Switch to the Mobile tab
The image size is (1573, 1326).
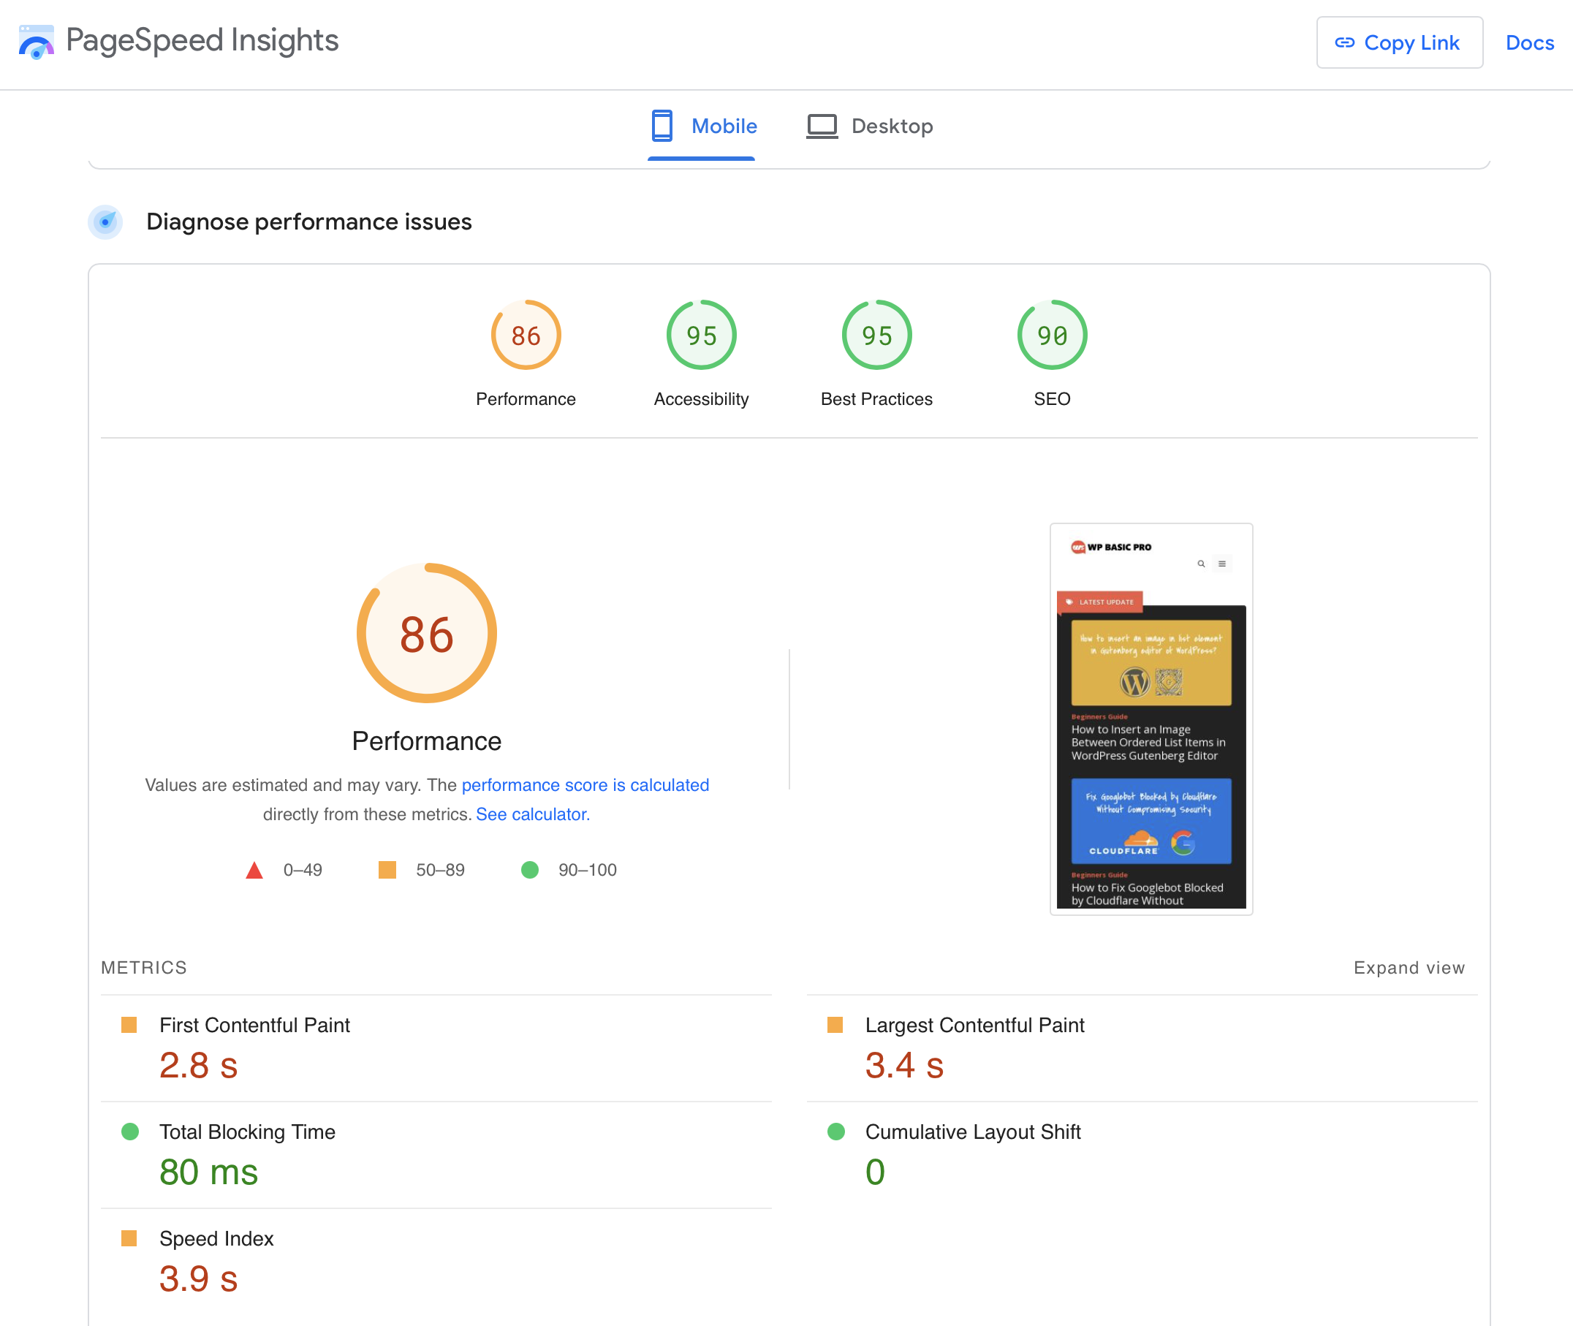point(702,126)
